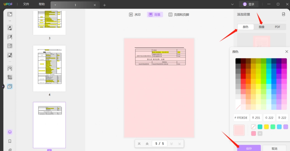Select the teal preset swatch

pyautogui.click(x=260, y=127)
